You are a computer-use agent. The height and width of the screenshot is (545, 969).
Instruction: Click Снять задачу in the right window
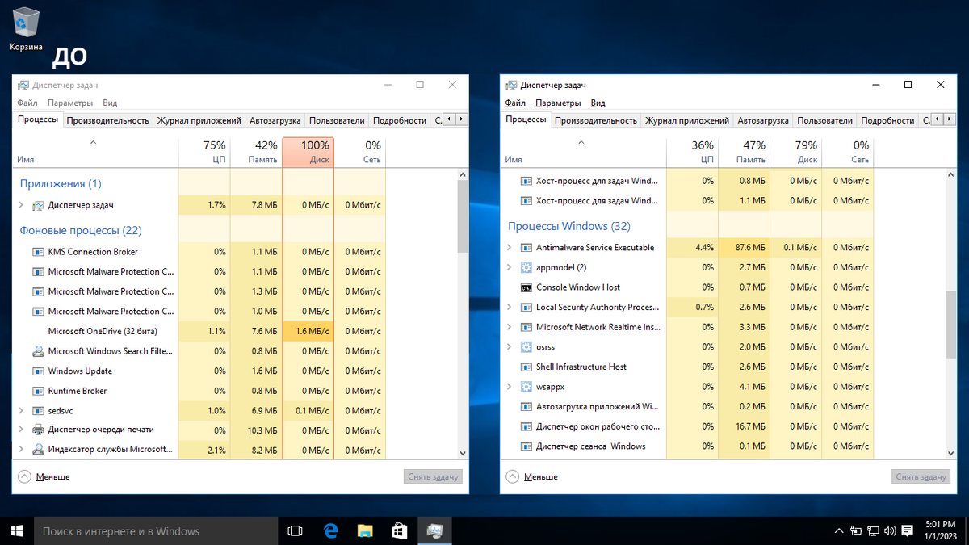coord(921,476)
